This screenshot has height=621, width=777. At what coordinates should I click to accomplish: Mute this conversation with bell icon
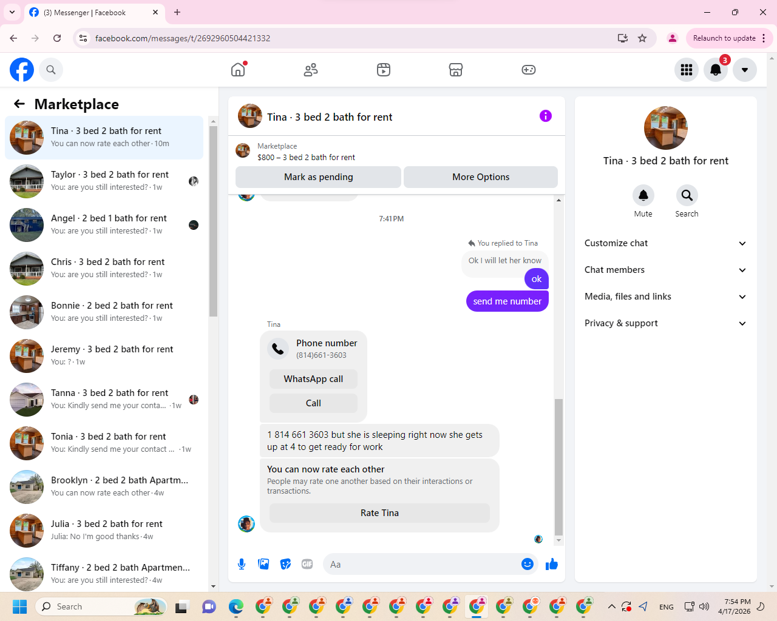coord(643,195)
